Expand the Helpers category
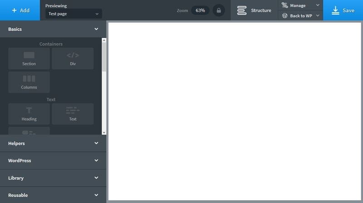Image resolution: width=363 pixels, height=203 pixels. coord(53,143)
